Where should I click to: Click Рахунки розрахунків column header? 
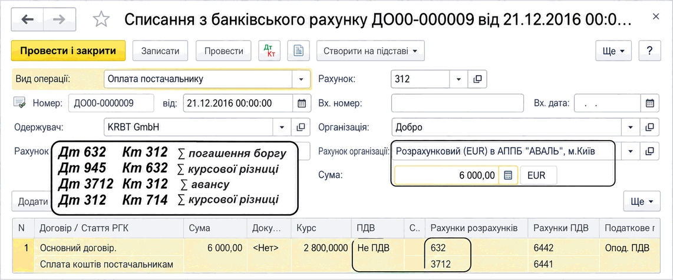(477, 229)
